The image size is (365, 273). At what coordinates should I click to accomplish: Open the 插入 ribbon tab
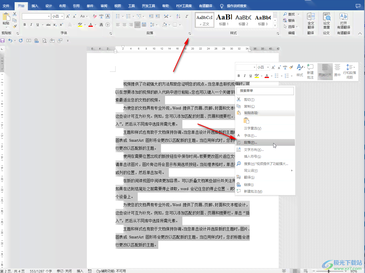(x=35, y=6)
